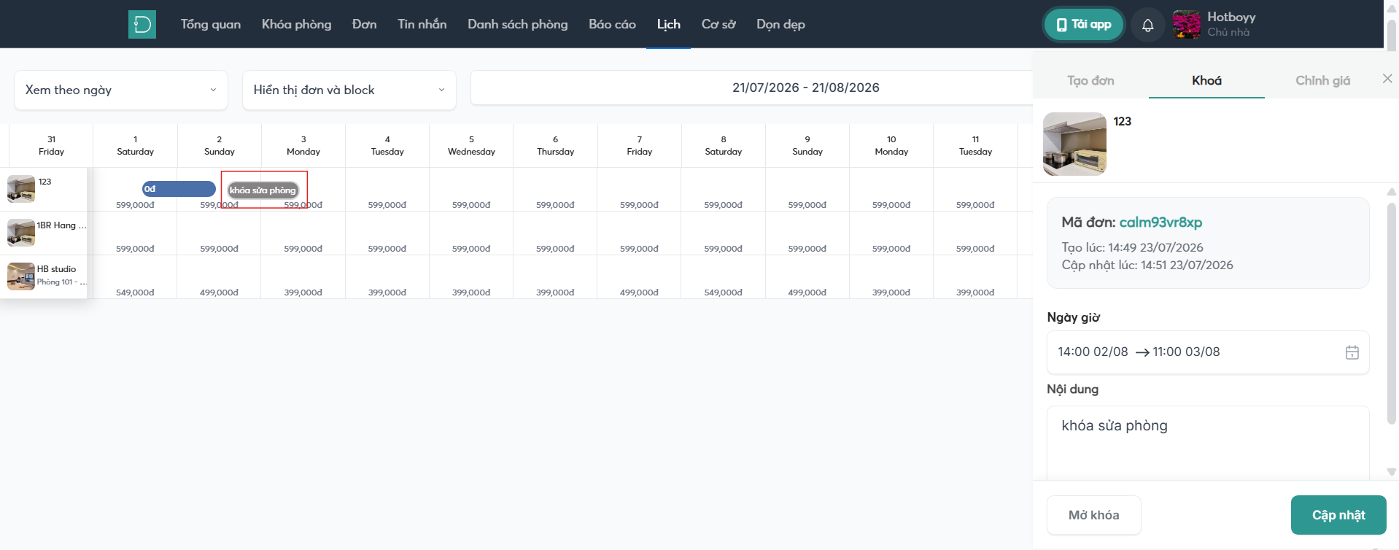Switch to the Tạo đơn tab
The height and width of the screenshot is (550, 1399).
tap(1090, 80)
